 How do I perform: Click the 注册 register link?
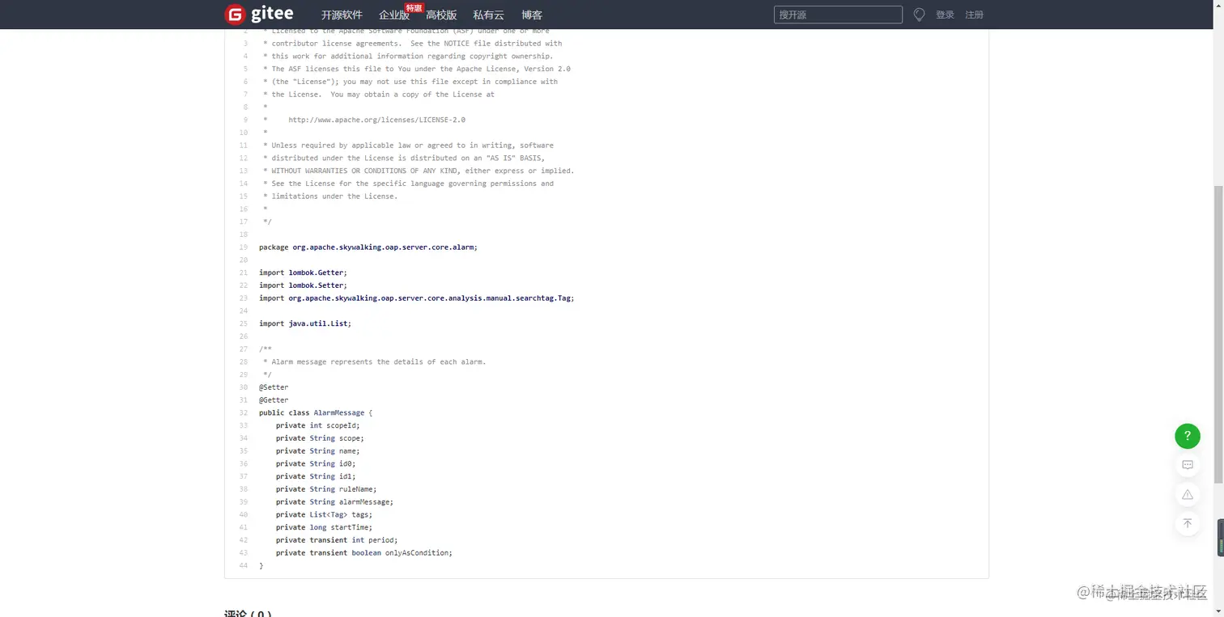974,15
